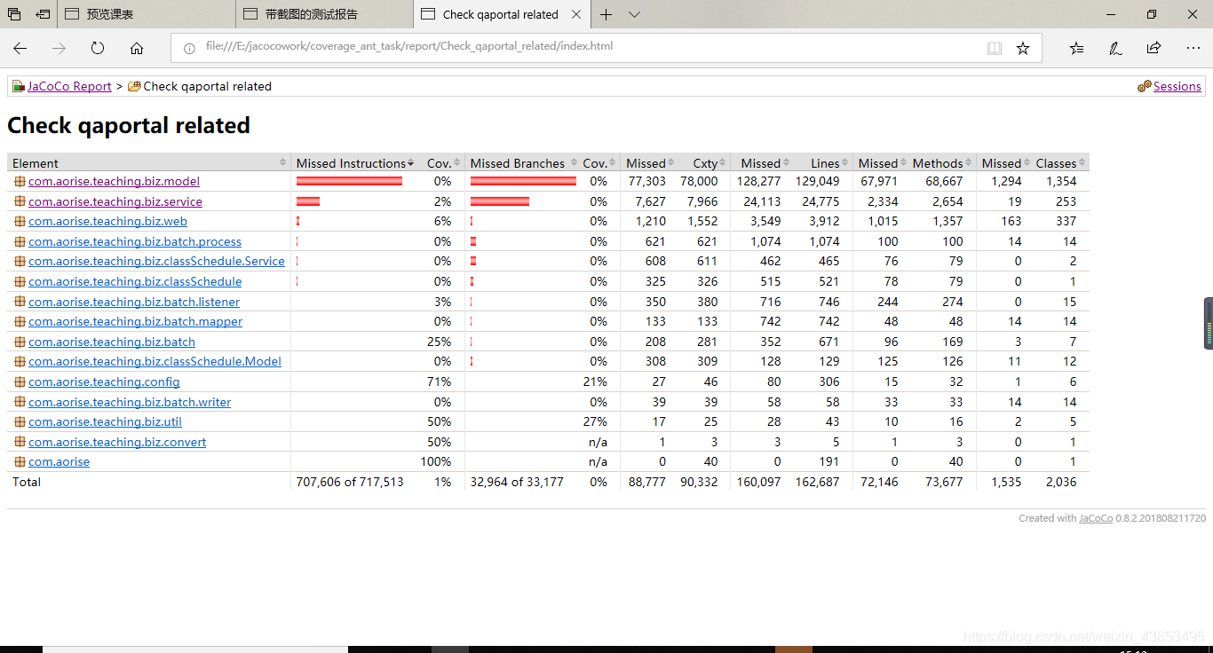Open the Favorites hub icon
Screen dimensions: 1213x653
click(x=1076, y=48)
